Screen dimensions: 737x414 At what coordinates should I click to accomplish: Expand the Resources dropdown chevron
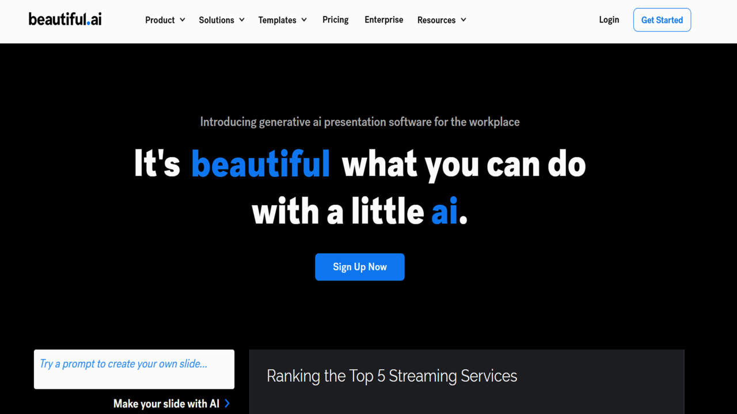point(463,20)
